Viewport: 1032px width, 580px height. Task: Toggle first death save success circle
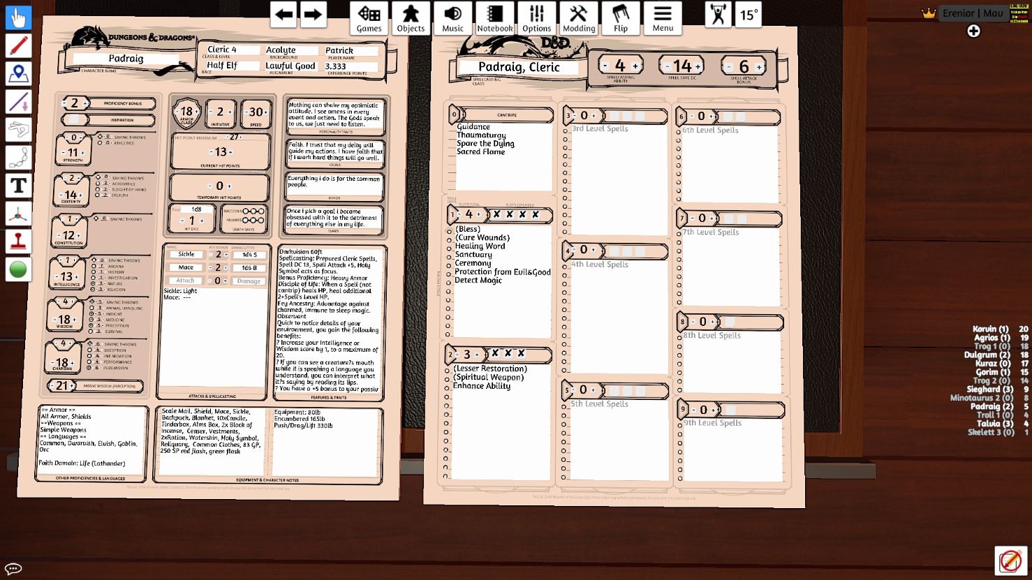246,211
